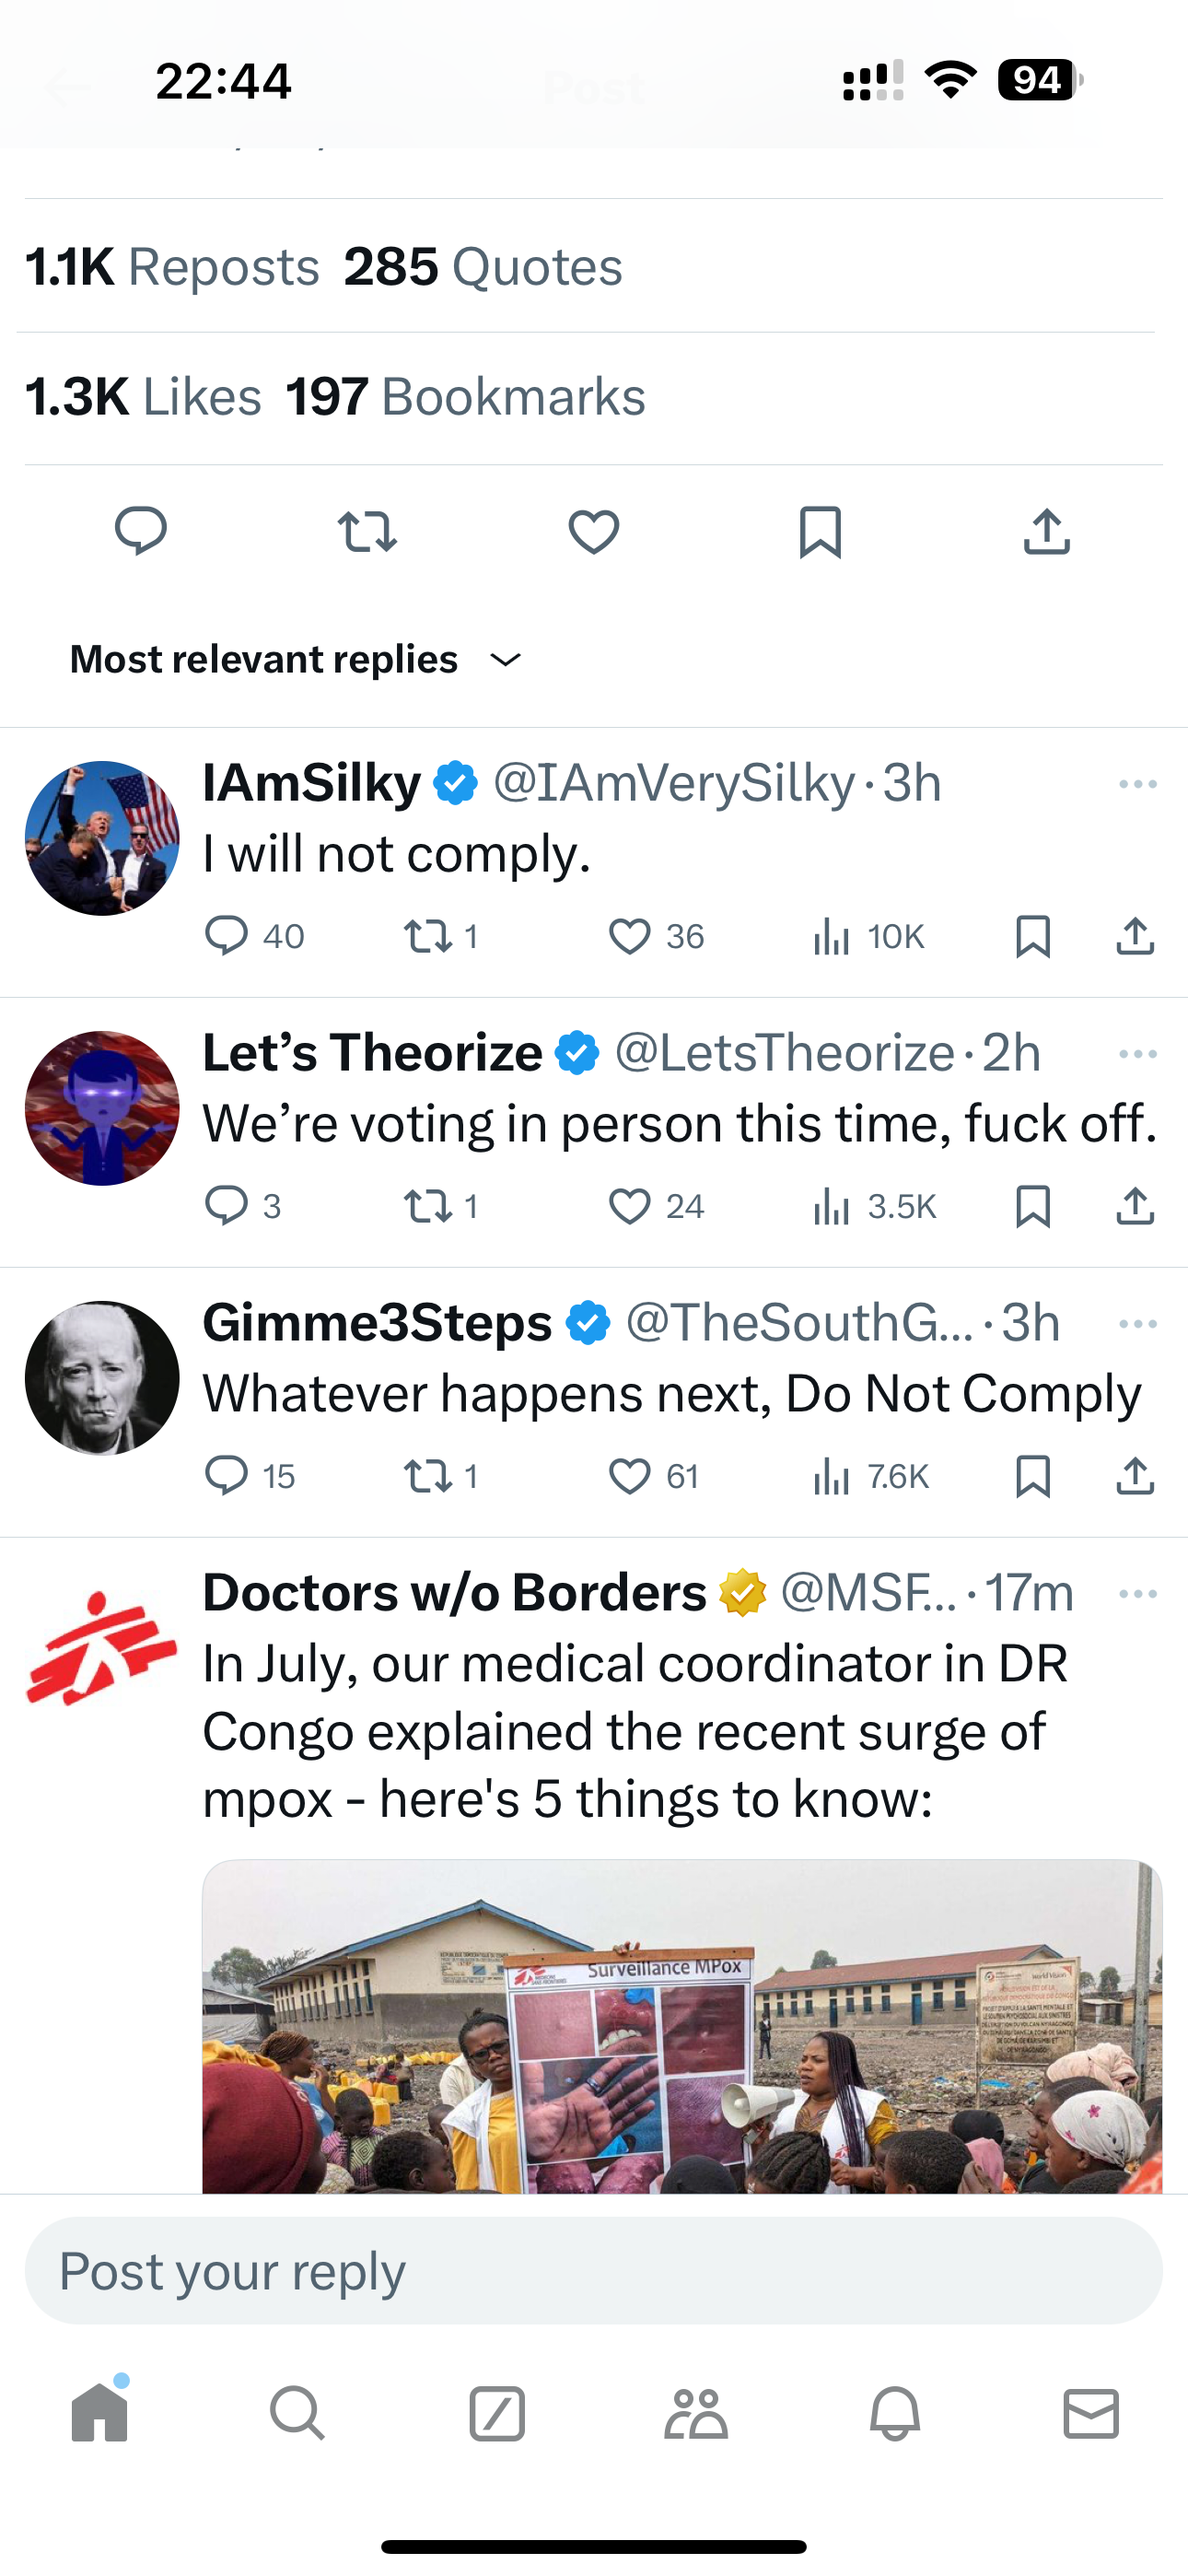This screenshot has width=1188, height=2576.
Task: Open the Notifications tab
Action: click(x=894, y=2414)
